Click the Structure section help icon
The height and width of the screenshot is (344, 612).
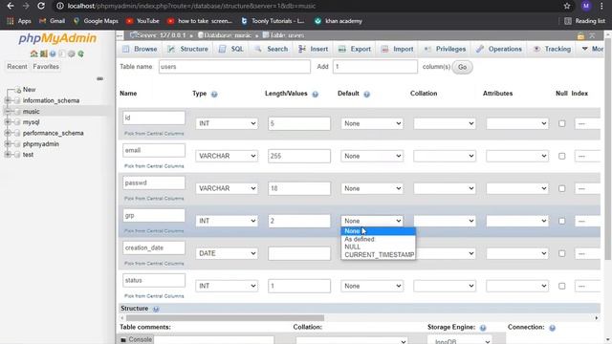pyautogui.click(x=156, y=309)
